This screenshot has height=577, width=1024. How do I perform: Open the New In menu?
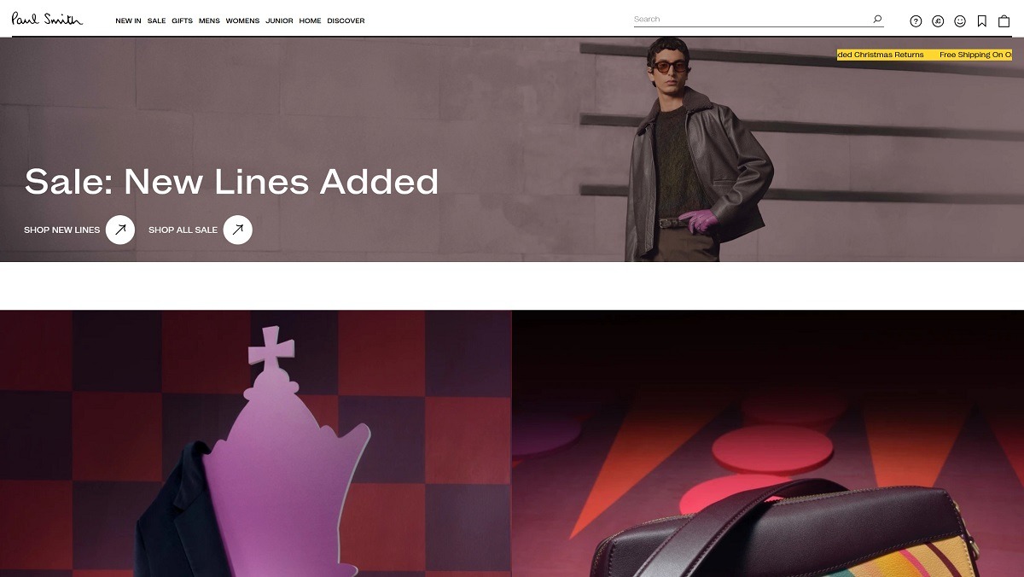point(129,20)
